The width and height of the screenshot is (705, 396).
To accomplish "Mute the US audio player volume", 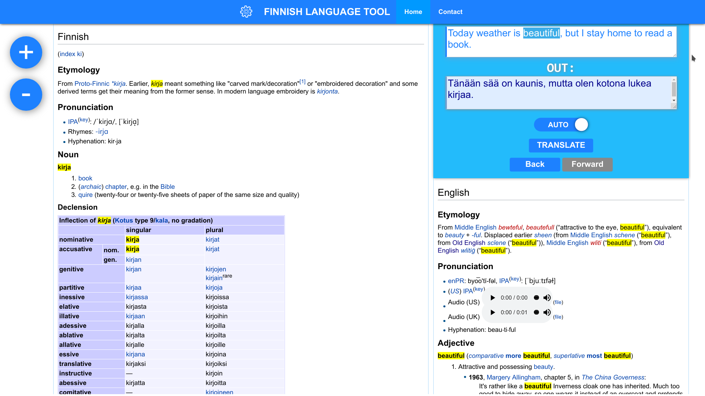I will (547, 298).
